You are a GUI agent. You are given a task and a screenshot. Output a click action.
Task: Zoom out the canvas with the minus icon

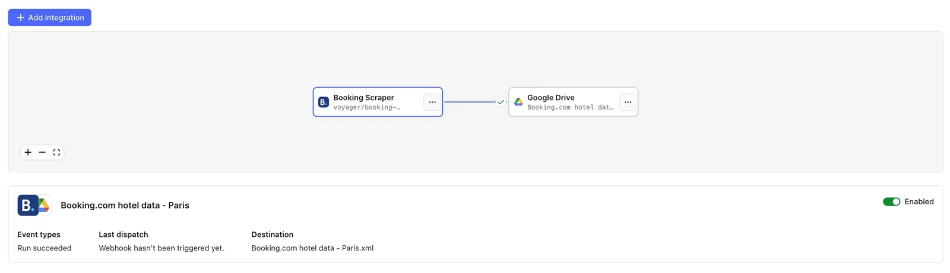(42, 152)
